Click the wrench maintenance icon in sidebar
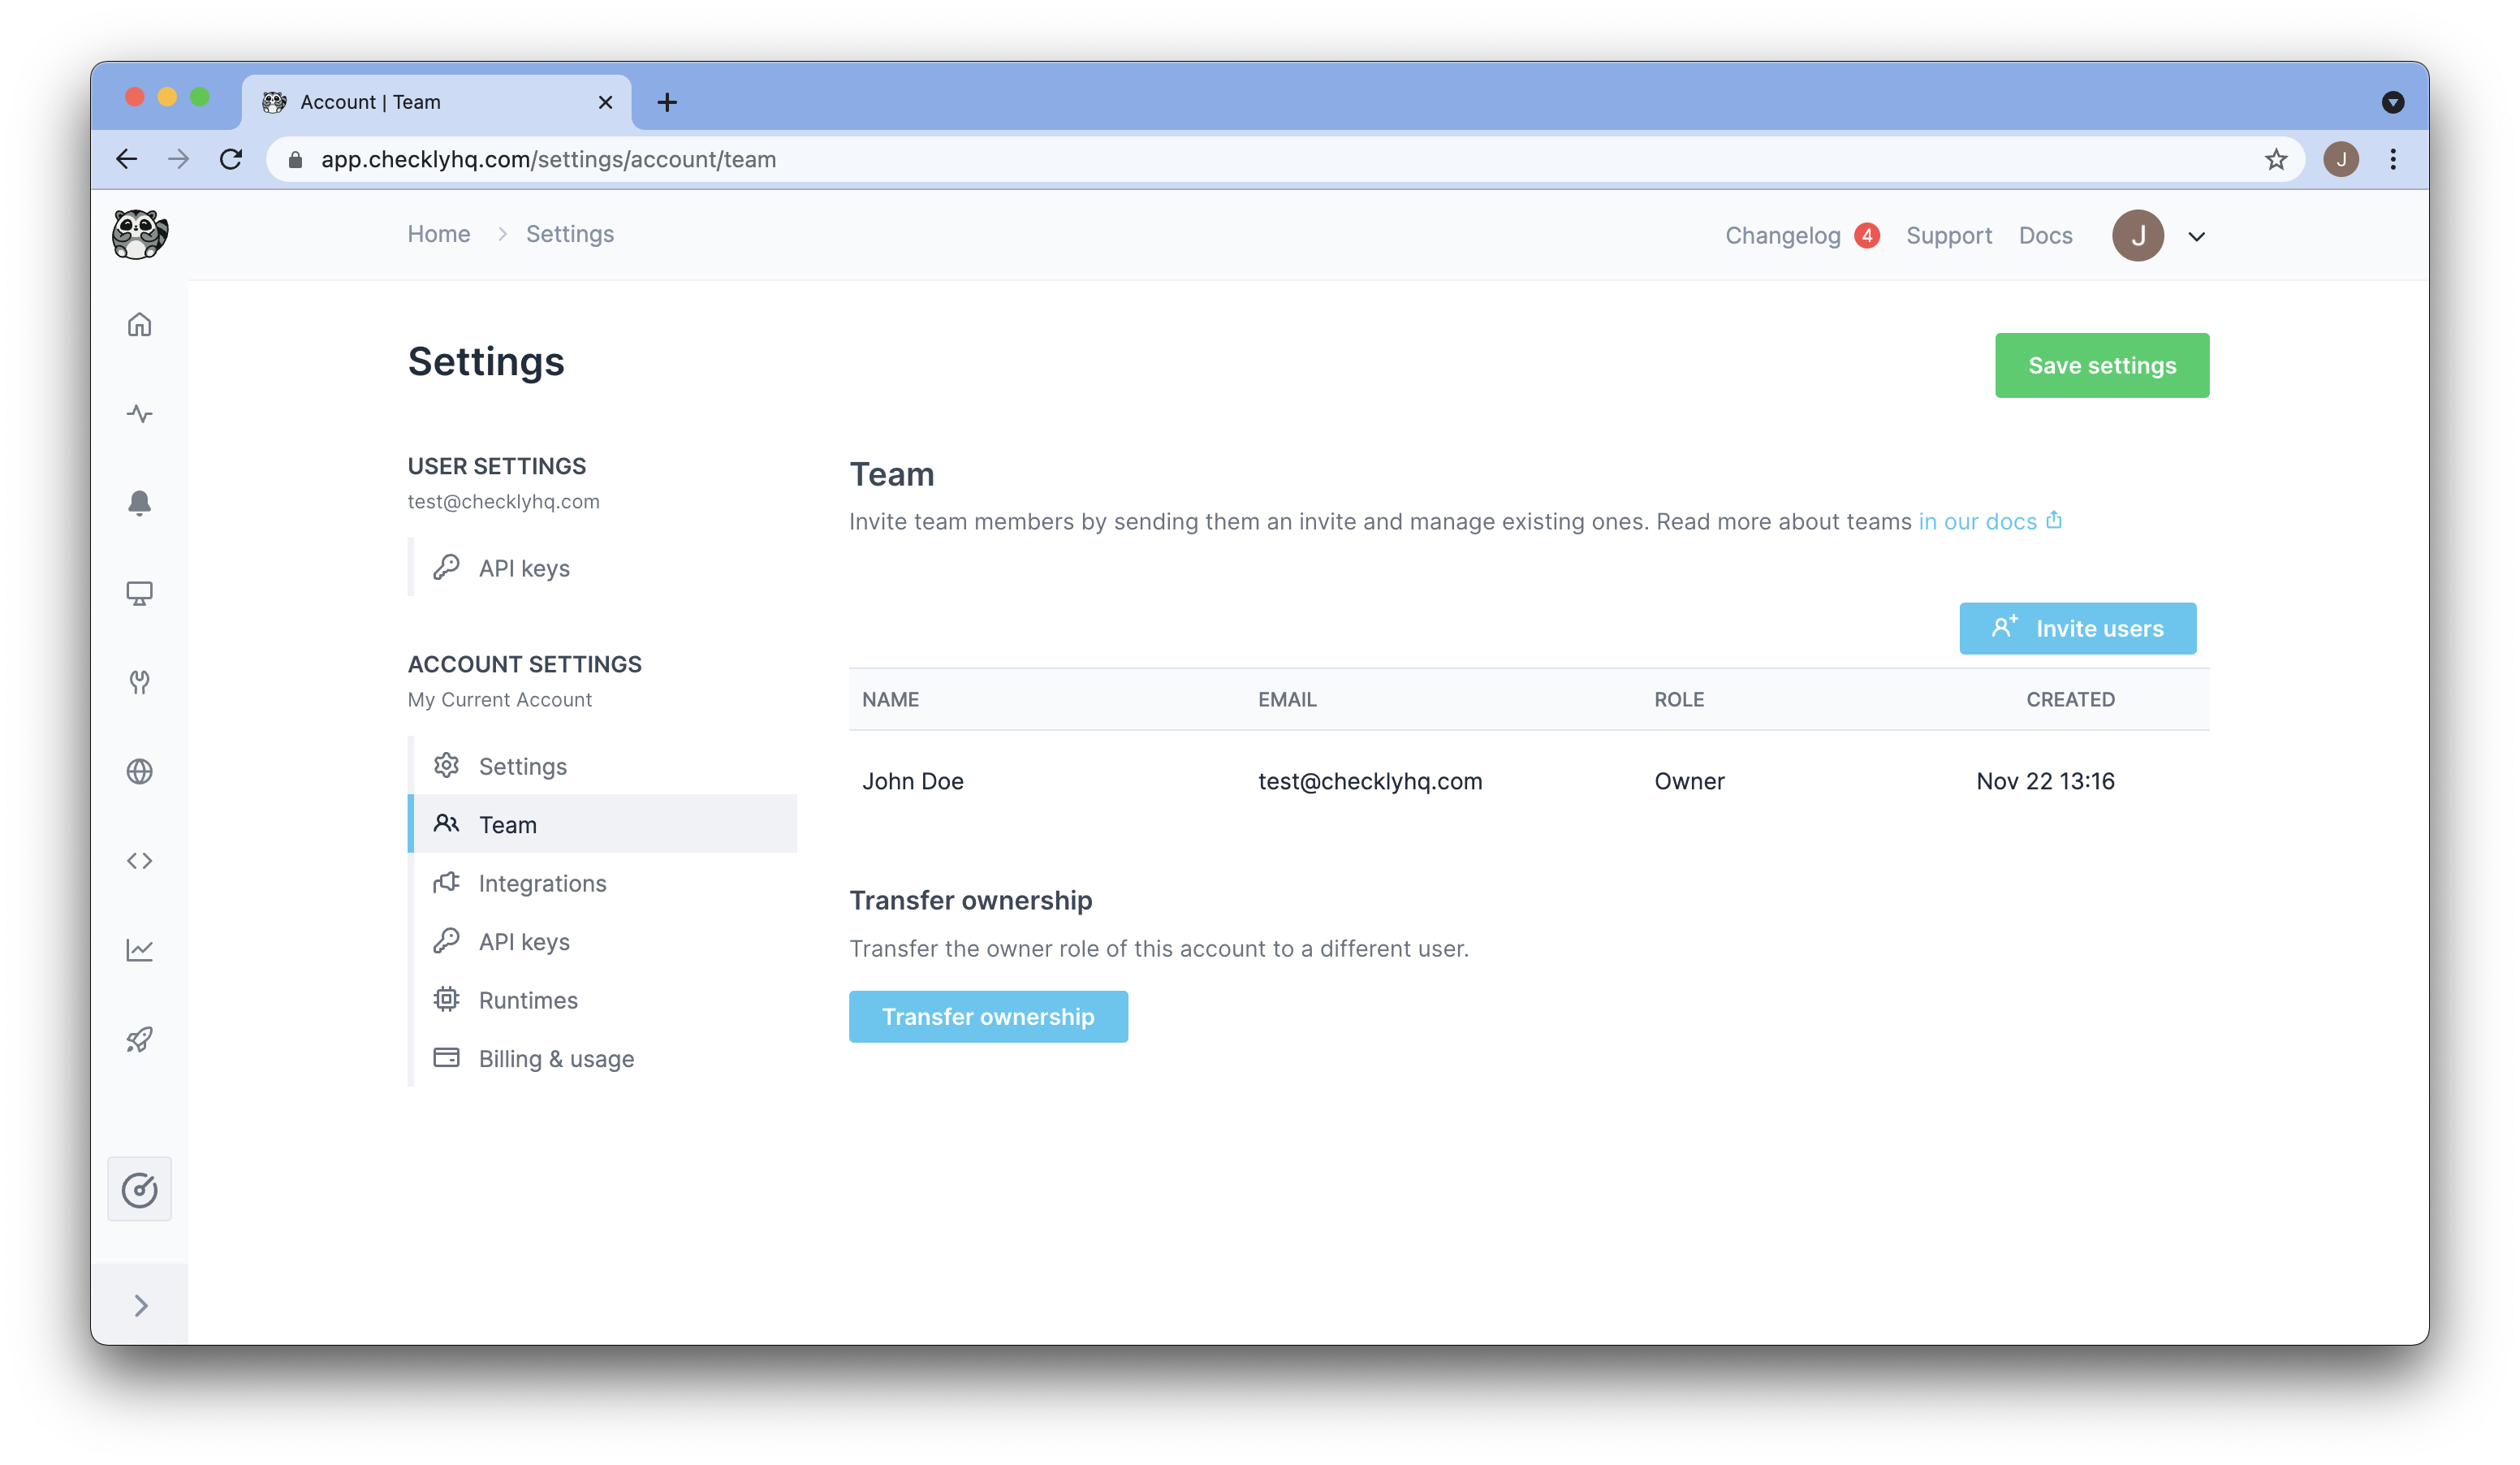 (x=139, y=682)
